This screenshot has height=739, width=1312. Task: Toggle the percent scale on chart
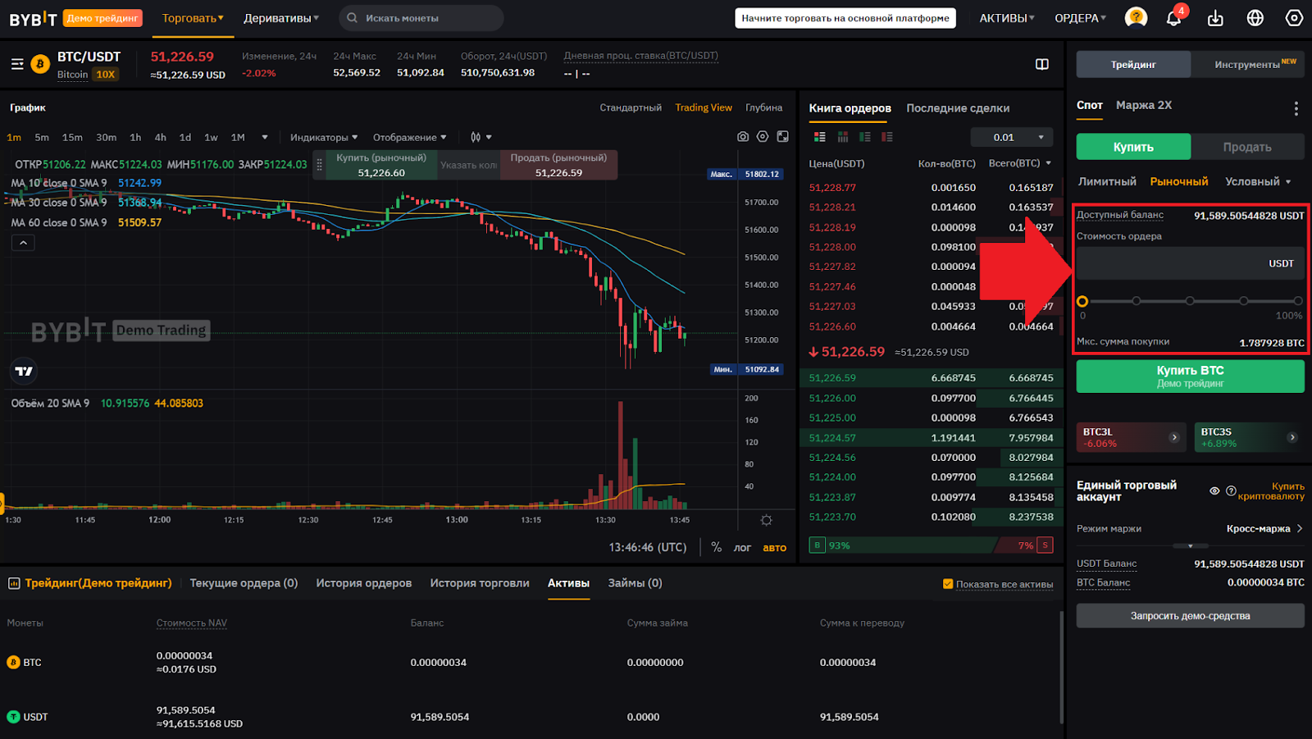[716, 547]
